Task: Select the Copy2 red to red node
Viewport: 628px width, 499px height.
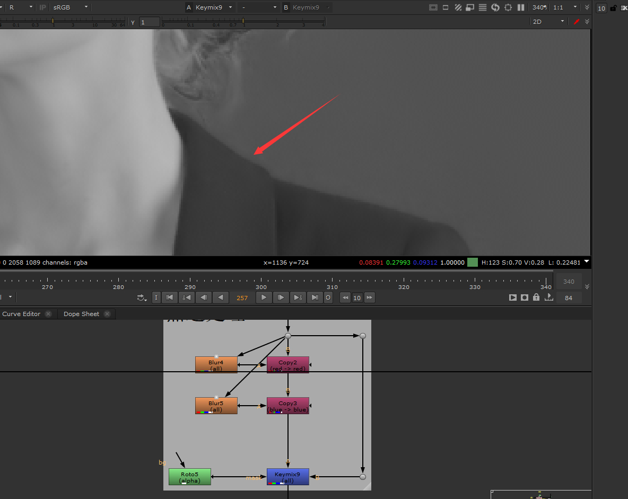Action: click(x=288, y=365)
